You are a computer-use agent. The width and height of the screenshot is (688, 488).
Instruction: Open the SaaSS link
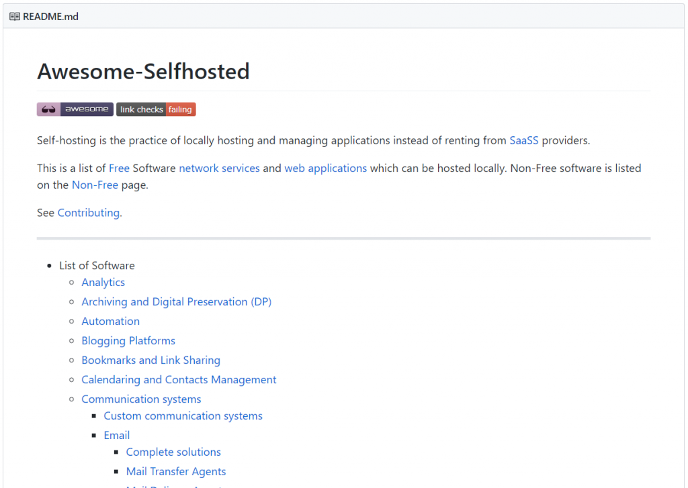pos(524,140)
